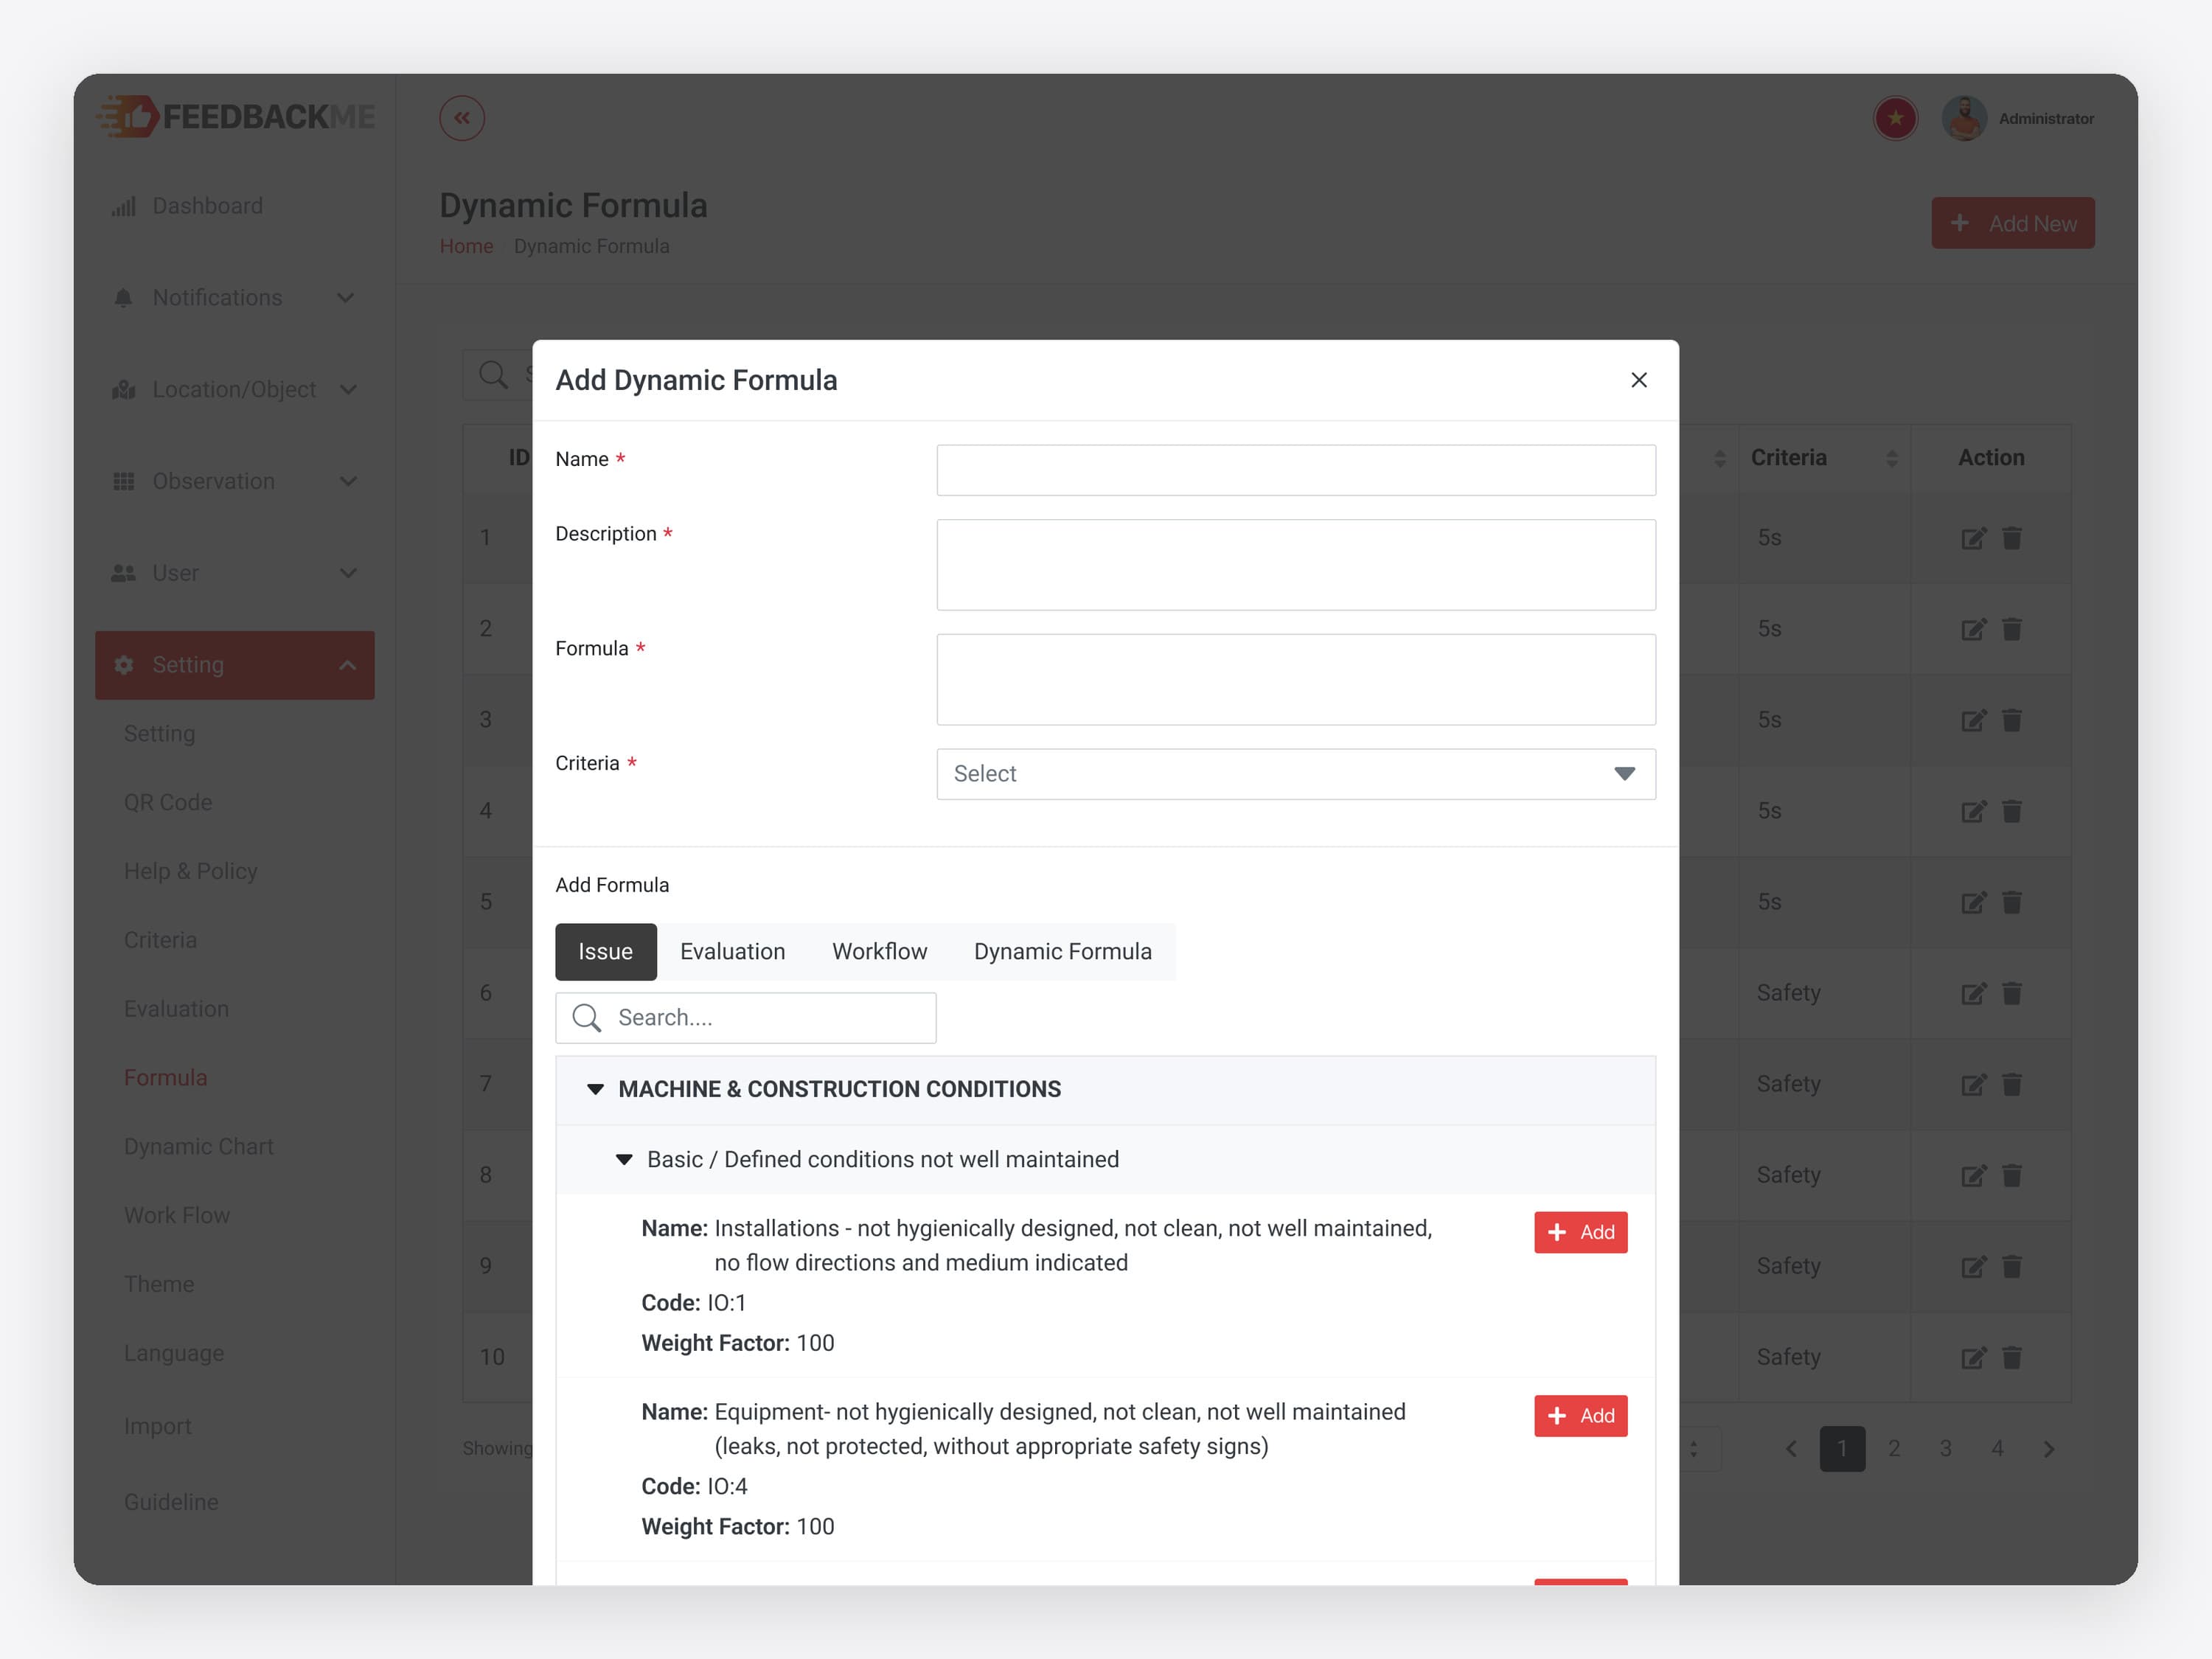Click the Dashboard chart icon in sidebar
Viewport: 2212px width, 1659px height.
point(123,206)
